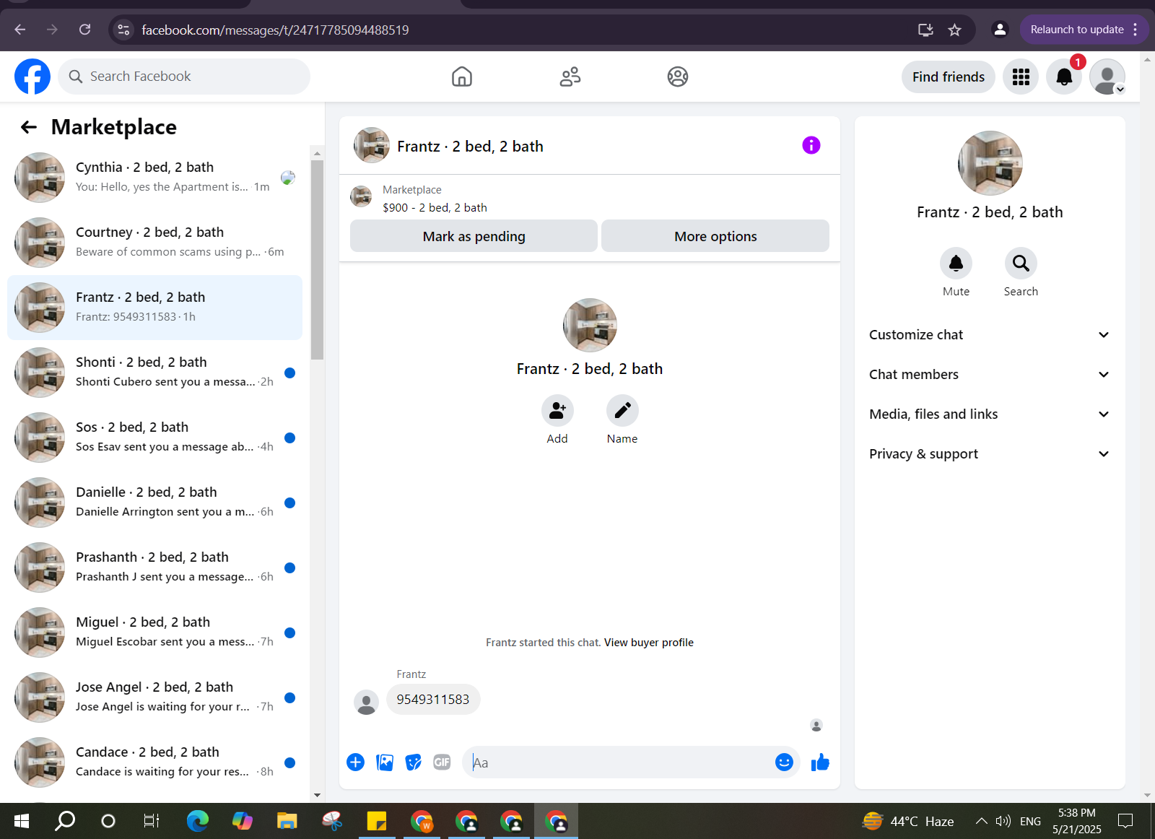Viewport: 1155px width, 839px height.
Task: Choose a GIF in composer
Action: coord(442,762)
